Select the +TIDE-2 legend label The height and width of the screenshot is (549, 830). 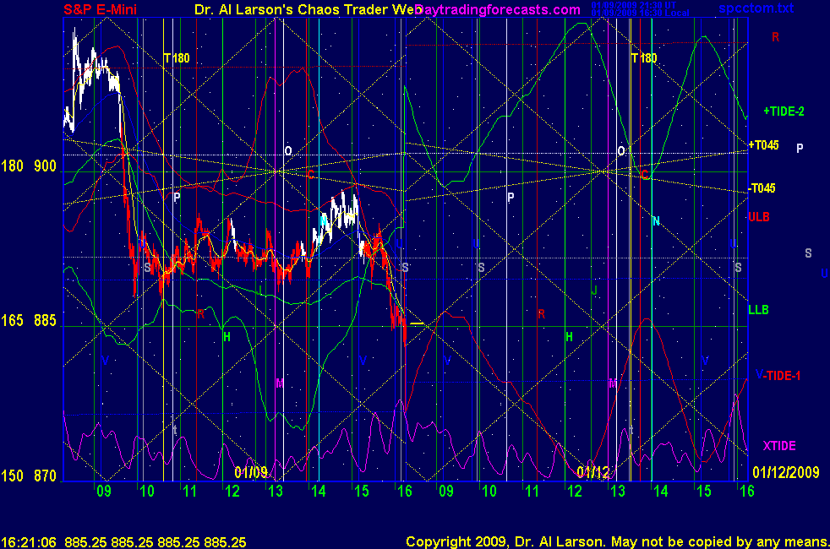(x=784, y=111)
